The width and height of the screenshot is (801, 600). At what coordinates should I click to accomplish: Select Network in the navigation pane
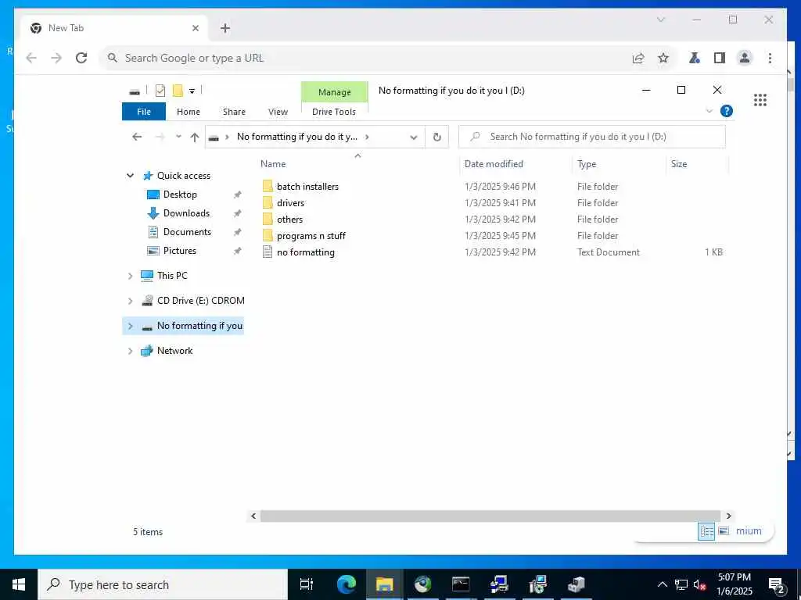[x=174, y=351]
